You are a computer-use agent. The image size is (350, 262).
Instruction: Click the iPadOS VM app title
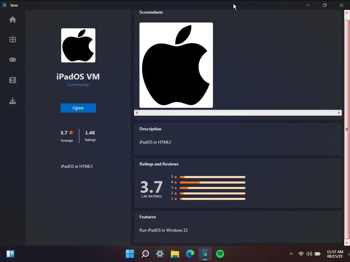[78, 77]
